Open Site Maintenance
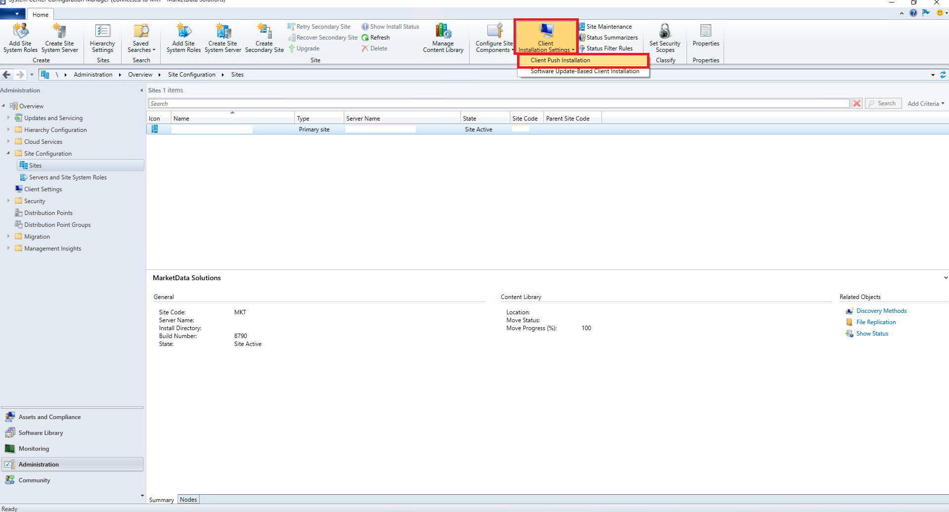This screenshot has height=512, width=949. pyautogui.click(x=605, y=27)
